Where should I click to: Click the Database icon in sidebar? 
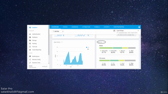(x=30, y=37)
